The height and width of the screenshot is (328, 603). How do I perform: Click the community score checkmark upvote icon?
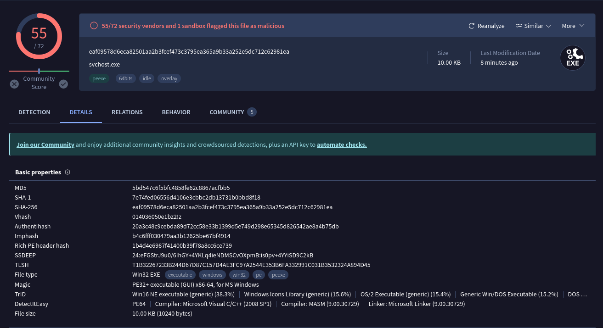tap(63, 84)
